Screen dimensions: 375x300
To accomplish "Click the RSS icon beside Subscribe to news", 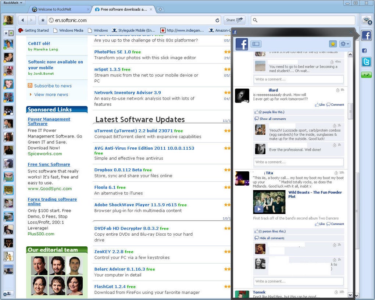I will 30,85.
